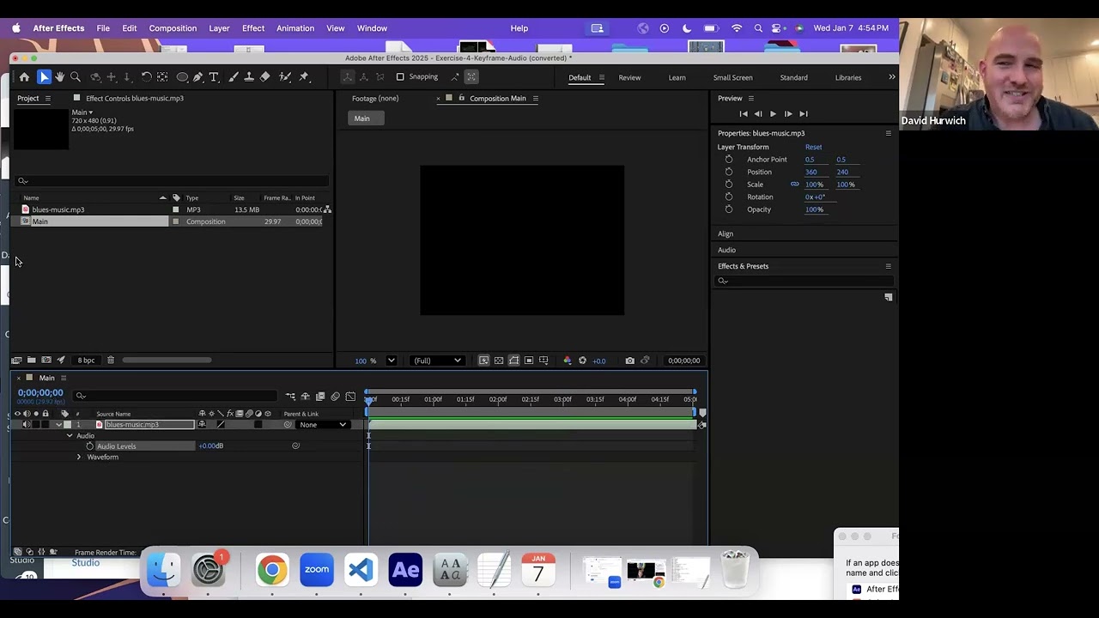Switch to Effect Controls blues-music.mp3 tab
This screenshot has height=618, width=1099.
[135, 98]
